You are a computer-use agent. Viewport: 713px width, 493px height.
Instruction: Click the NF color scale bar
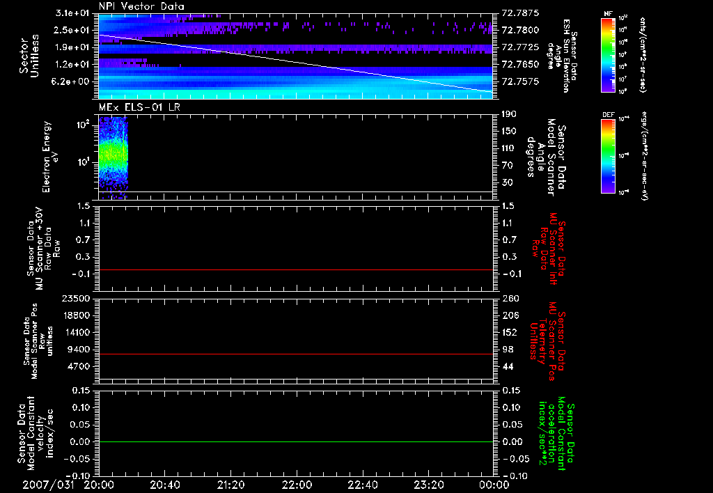[x=608, y=54]
